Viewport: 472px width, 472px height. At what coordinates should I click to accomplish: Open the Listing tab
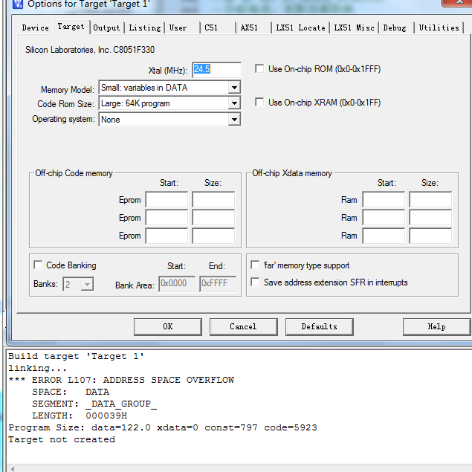145,28
